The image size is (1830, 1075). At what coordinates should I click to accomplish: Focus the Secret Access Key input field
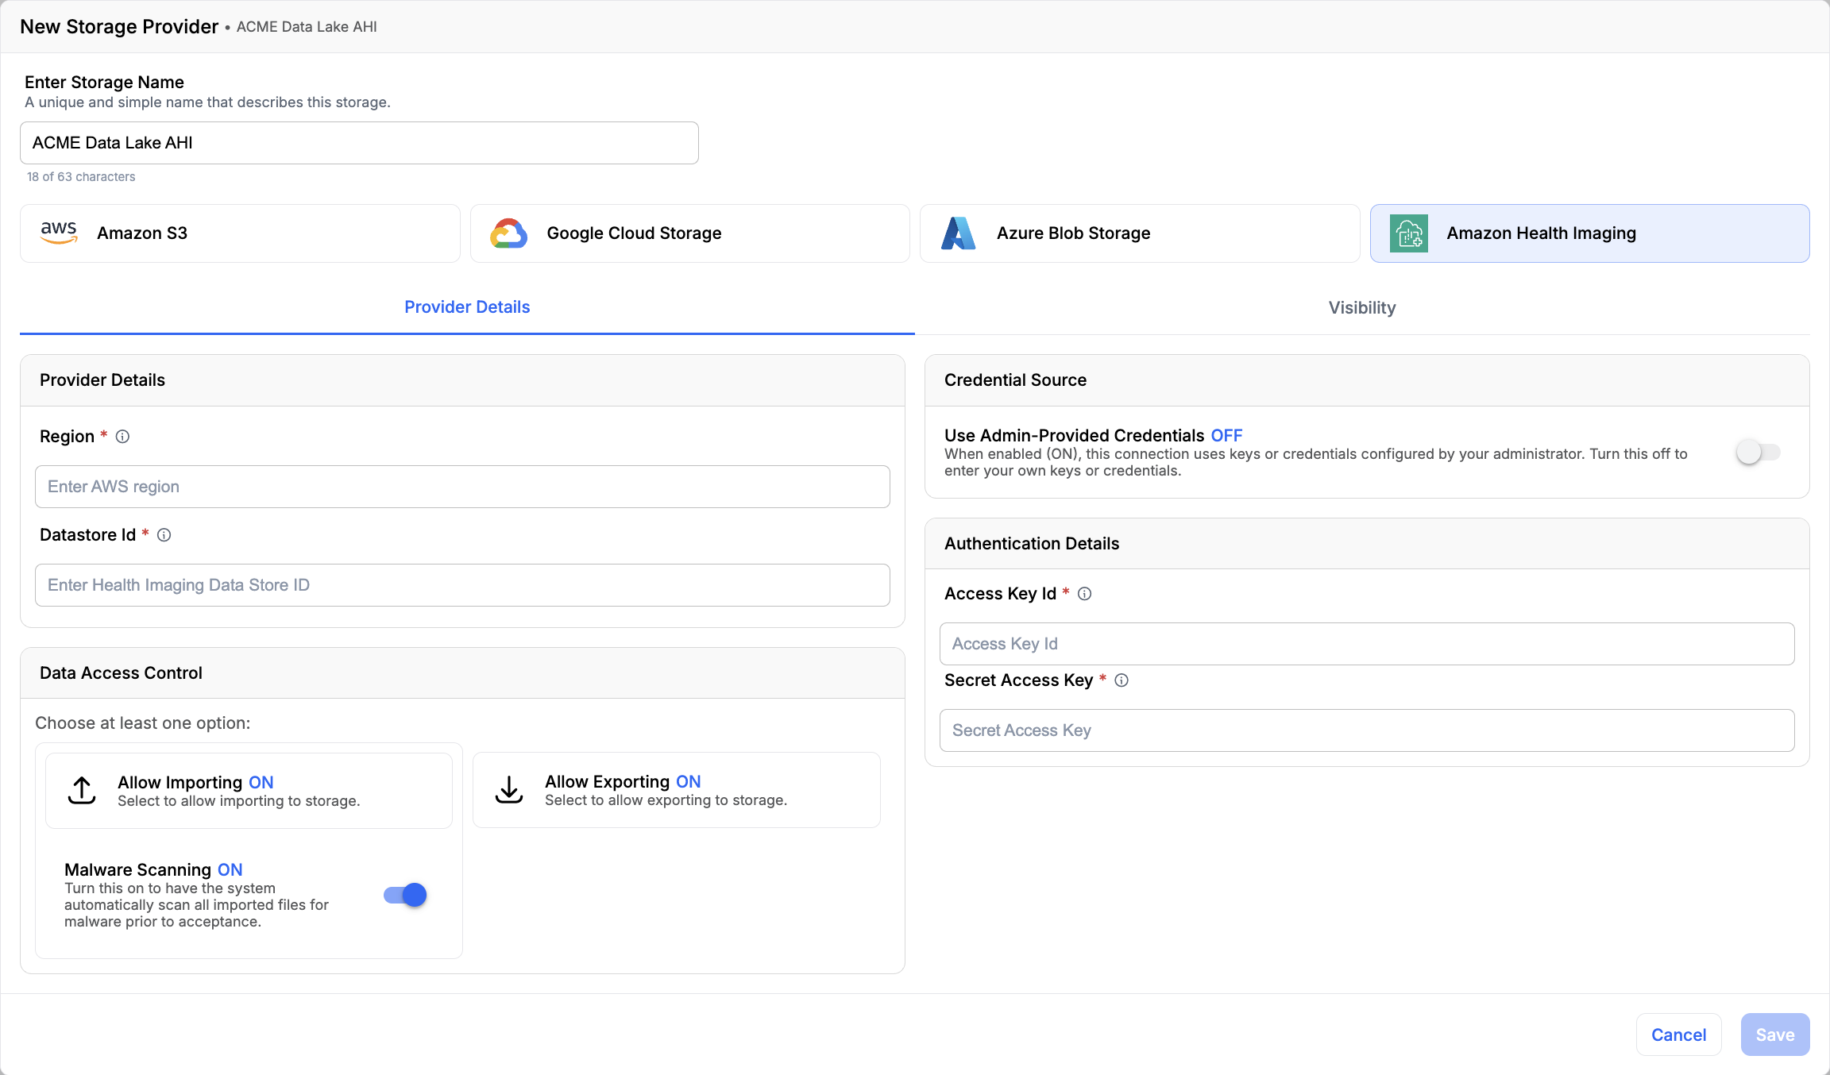[x=1367, y=730]
